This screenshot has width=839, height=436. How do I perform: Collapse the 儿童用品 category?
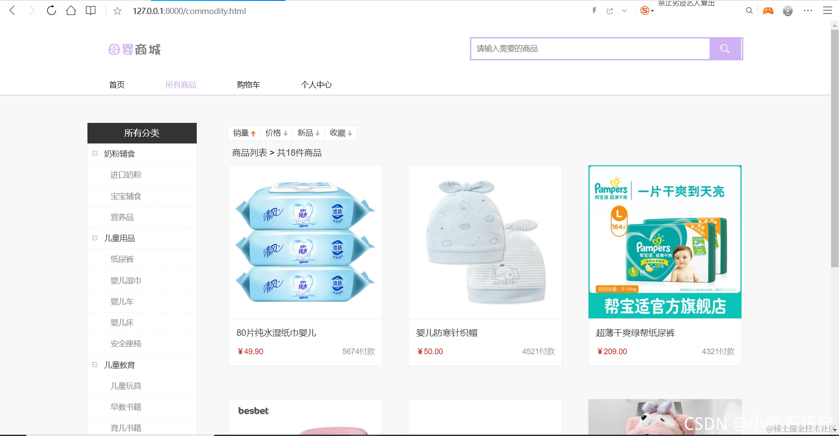(x=95, y=237)
